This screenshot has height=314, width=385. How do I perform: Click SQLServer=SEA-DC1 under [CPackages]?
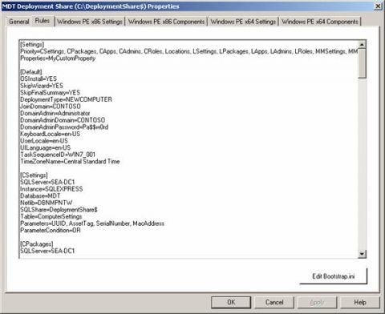click(47, 251)
